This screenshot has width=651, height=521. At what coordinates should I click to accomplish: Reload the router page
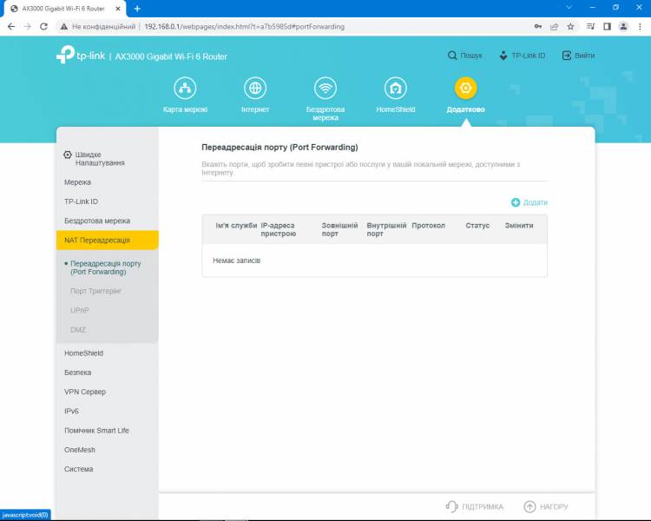[43, 26]
